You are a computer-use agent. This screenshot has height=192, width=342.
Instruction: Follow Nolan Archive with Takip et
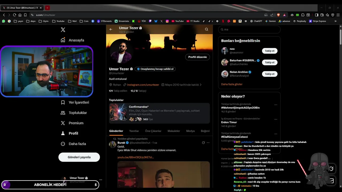(270, 74)
